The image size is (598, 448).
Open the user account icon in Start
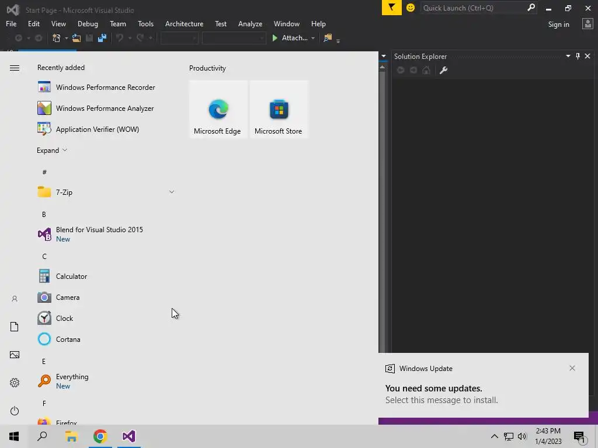15,299
